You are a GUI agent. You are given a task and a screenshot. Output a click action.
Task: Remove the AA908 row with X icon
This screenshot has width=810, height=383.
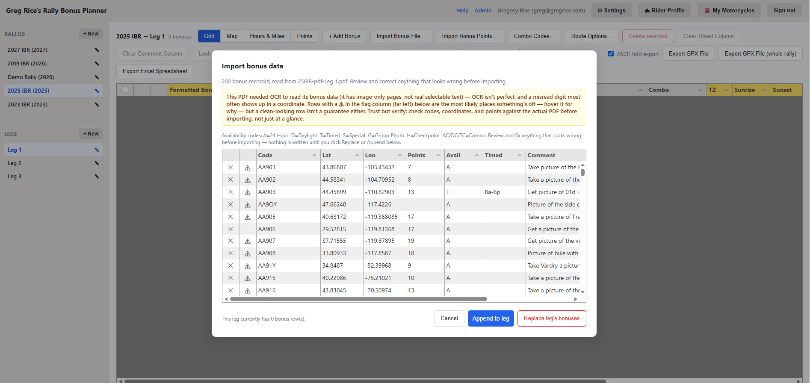point(231,253)
